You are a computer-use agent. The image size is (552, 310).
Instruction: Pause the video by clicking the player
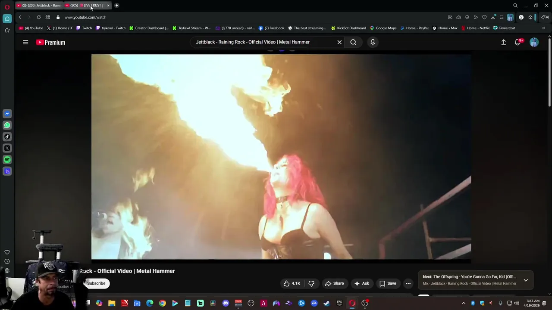(x=281, y=157)
